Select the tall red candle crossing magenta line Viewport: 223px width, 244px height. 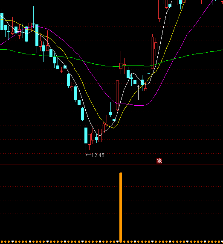[117, 95]
